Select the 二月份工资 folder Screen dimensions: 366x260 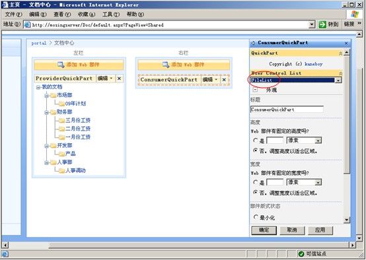tap(78, 129)
